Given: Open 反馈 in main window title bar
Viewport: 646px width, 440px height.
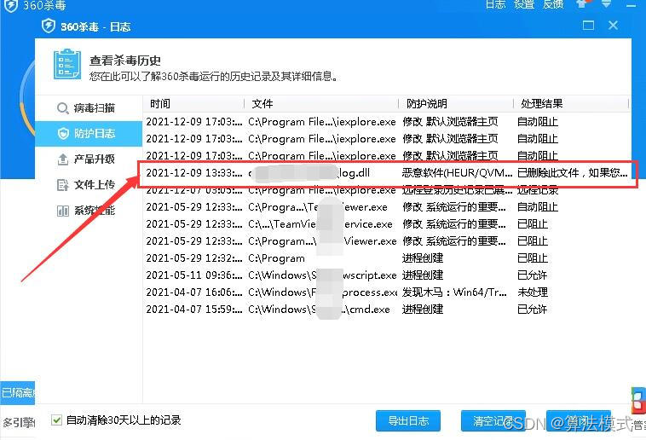Looking at the screenshot, I should [x=553, y=4].
